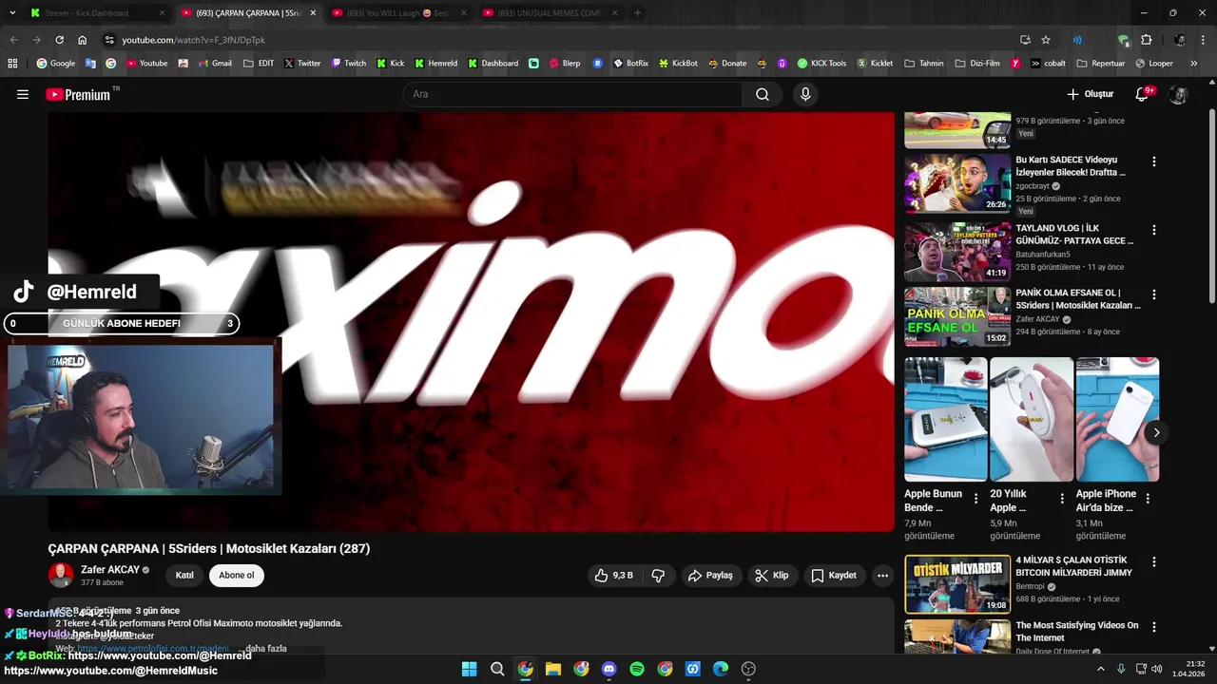Switch to You WILL Laugh tab
The height and width of the screenshot is (684, 1217).
[x=397, y=13]
